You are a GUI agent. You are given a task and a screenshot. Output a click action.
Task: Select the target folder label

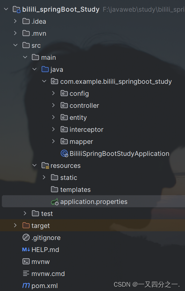(x=40, y=226)
